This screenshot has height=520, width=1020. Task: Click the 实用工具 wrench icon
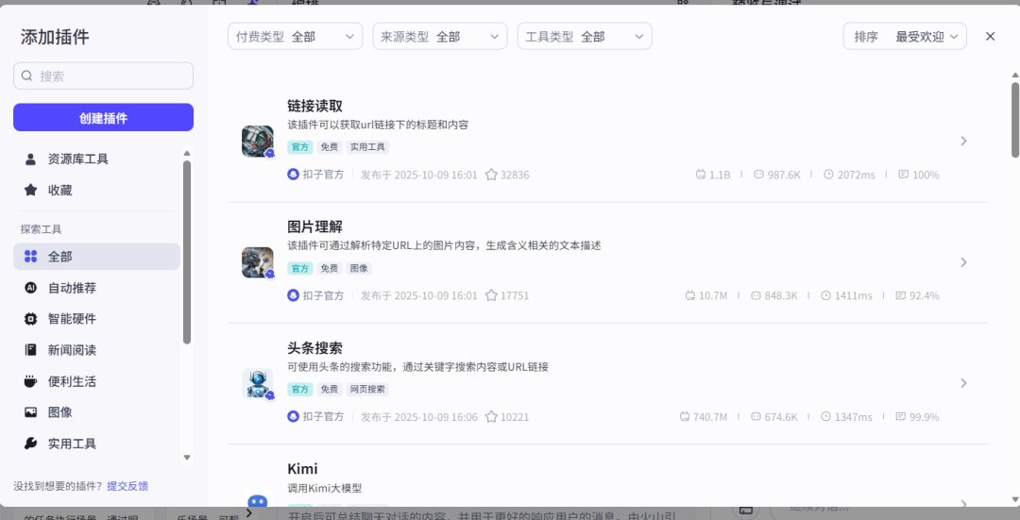[30, 444]
